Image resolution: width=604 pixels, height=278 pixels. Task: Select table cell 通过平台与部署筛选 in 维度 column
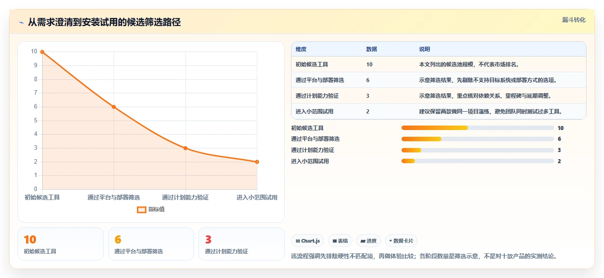coord(320,80)
